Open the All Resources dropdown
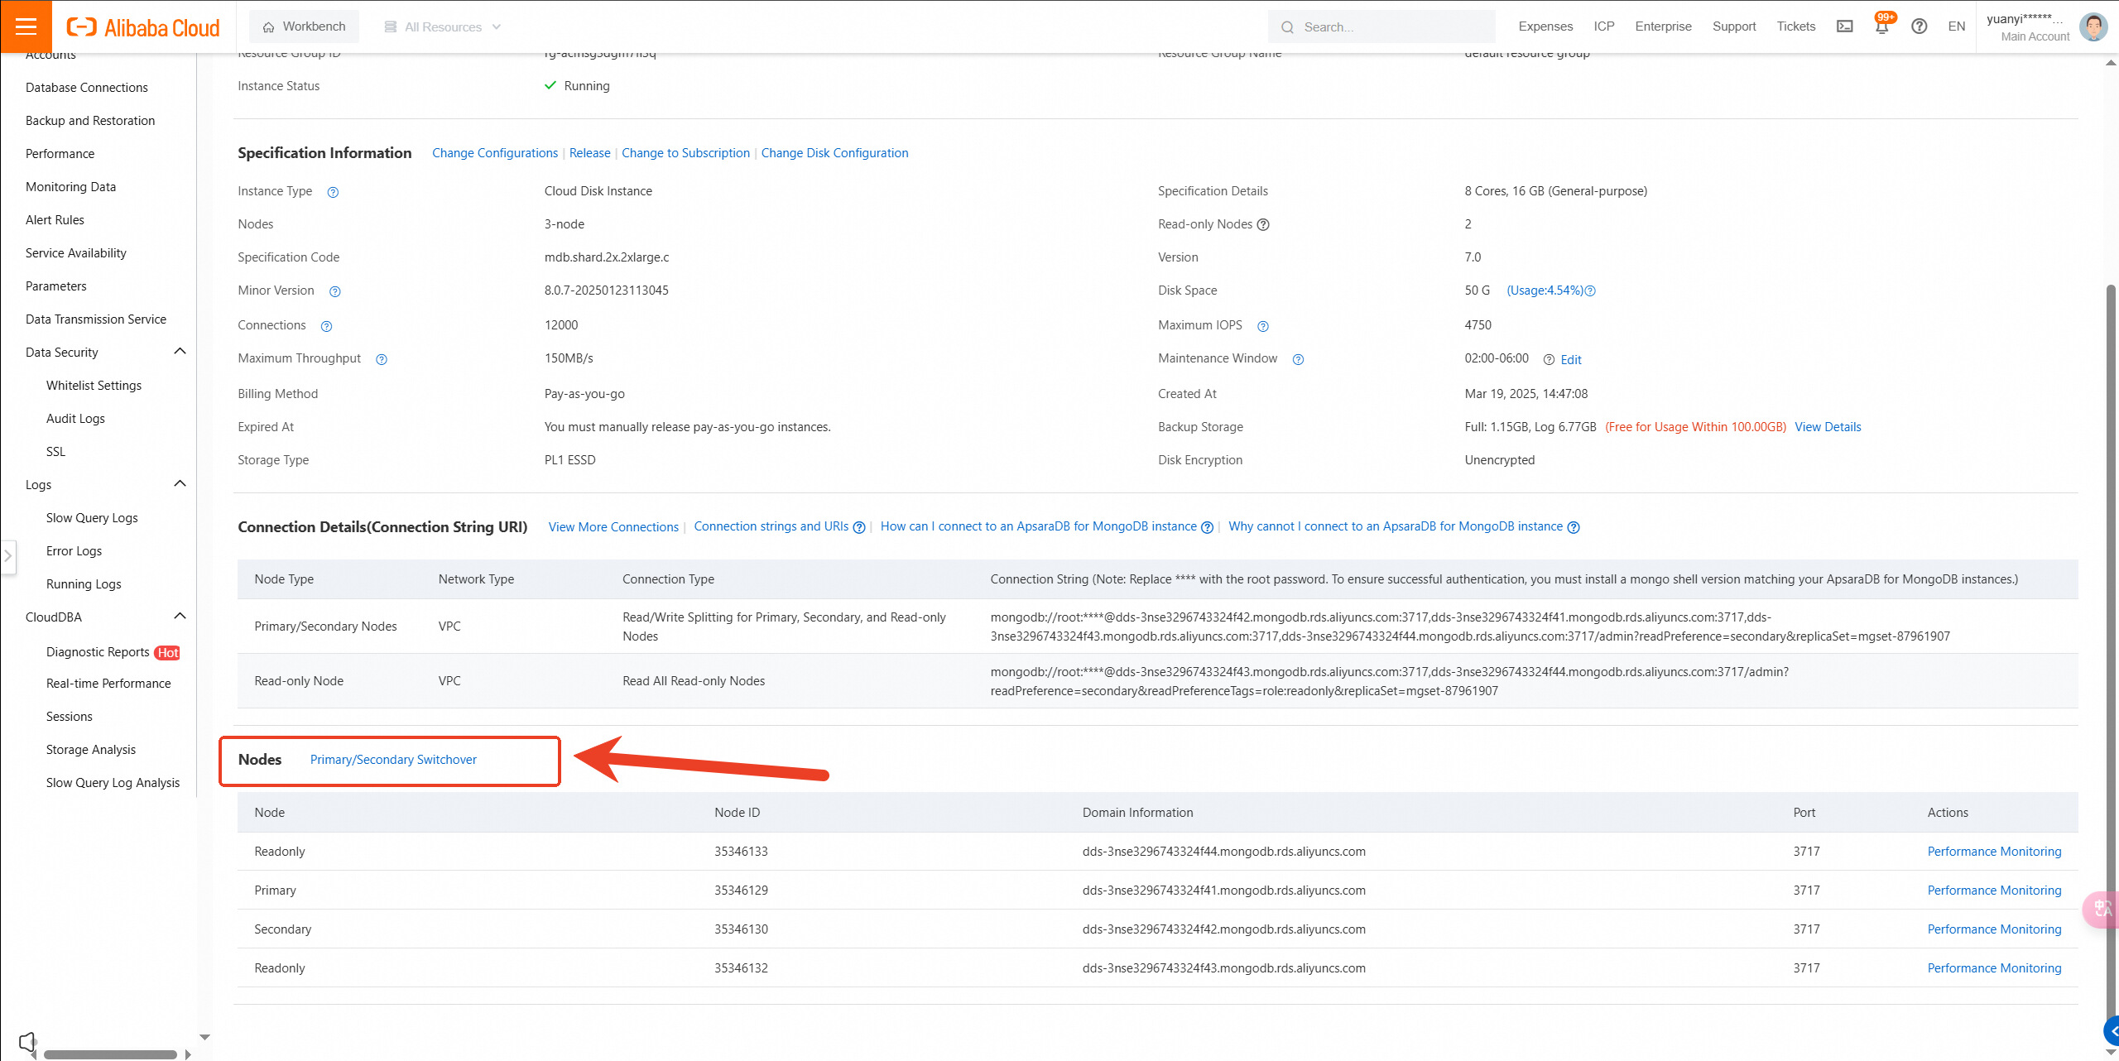This screenshot has height=1061, width=2119. pyautogui.click(x=443, y=26)
